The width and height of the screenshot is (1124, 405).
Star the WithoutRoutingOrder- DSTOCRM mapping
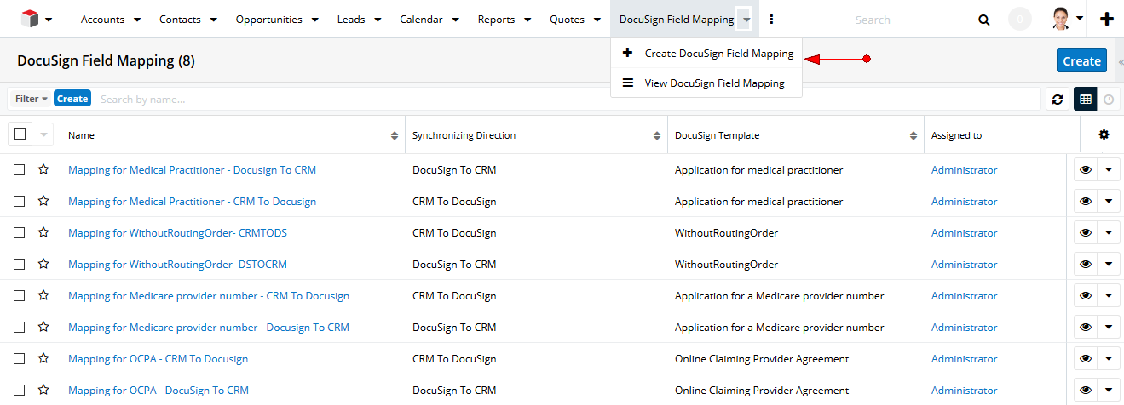pos(43,264)
